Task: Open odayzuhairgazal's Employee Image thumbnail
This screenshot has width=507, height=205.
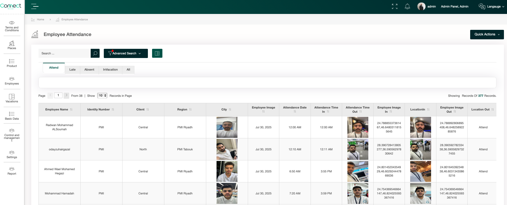Action: coord(227,149)
